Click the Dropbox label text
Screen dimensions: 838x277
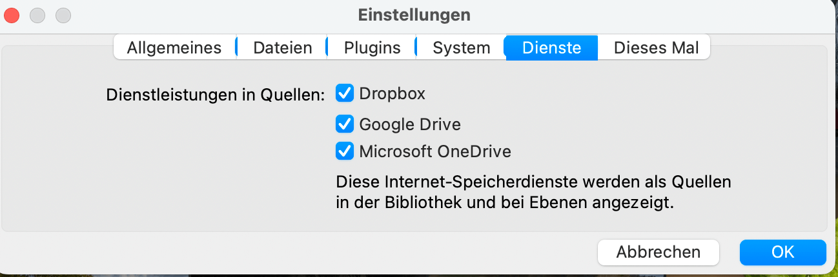(392, 93)
